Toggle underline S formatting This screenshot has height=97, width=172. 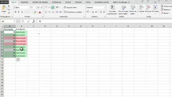pos(22,12)
